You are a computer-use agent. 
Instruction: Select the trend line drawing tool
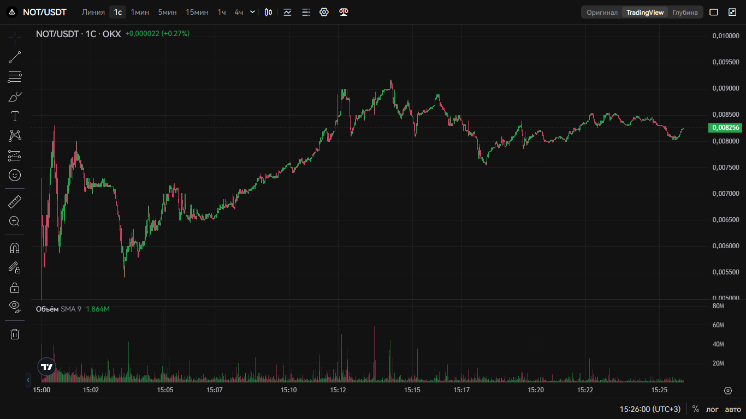tap(15, 57)
